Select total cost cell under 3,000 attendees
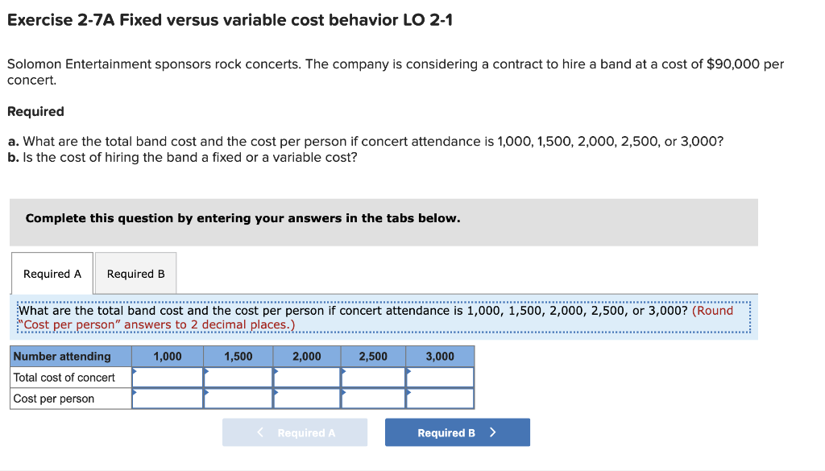This screenshot has height=471, width=825. click(439, 376)
